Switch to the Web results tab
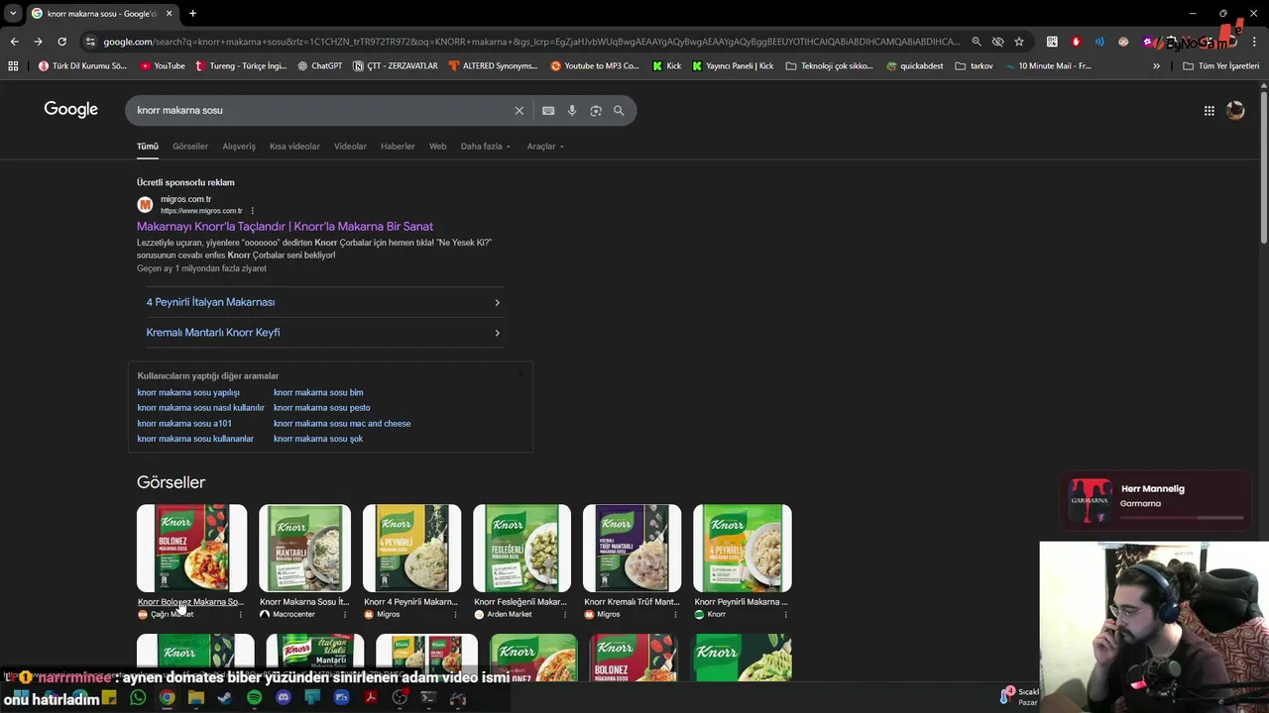Screen dimensions: 1269x713 click(437, 146)
